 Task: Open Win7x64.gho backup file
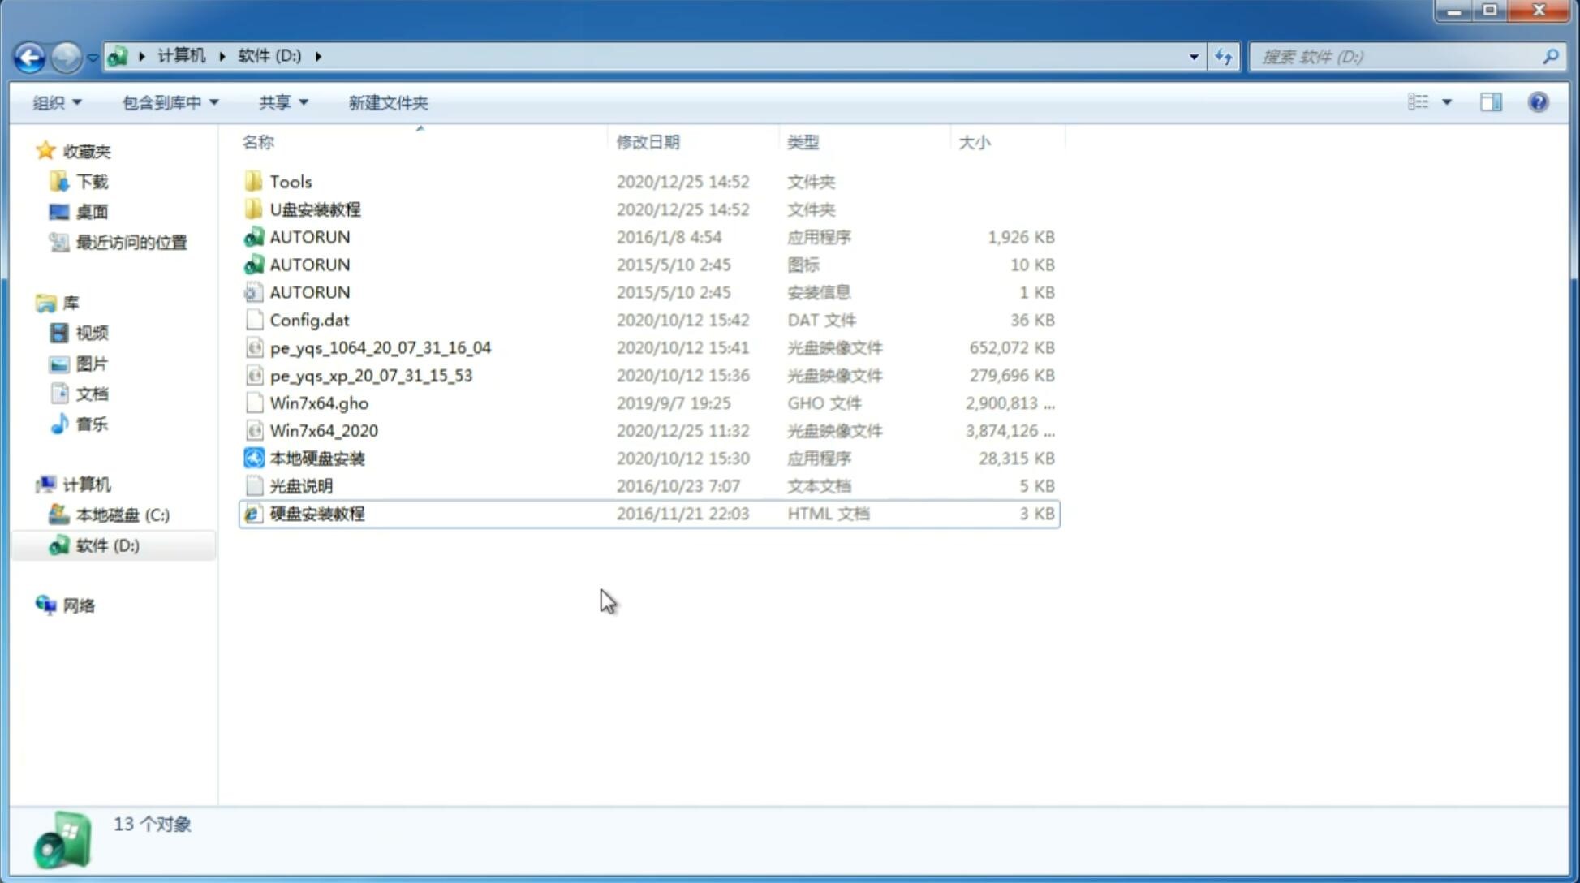point(319,403)
